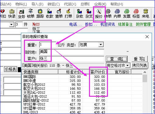
Task: Open the 内单 internal order printer
Action: 117,14
